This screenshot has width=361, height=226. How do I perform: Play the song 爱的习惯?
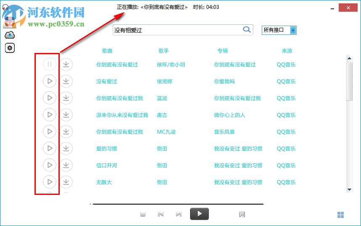(50, 148)
